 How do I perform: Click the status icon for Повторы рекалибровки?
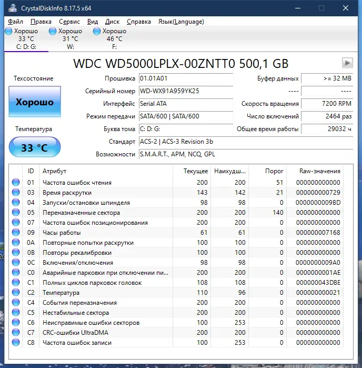16,252
